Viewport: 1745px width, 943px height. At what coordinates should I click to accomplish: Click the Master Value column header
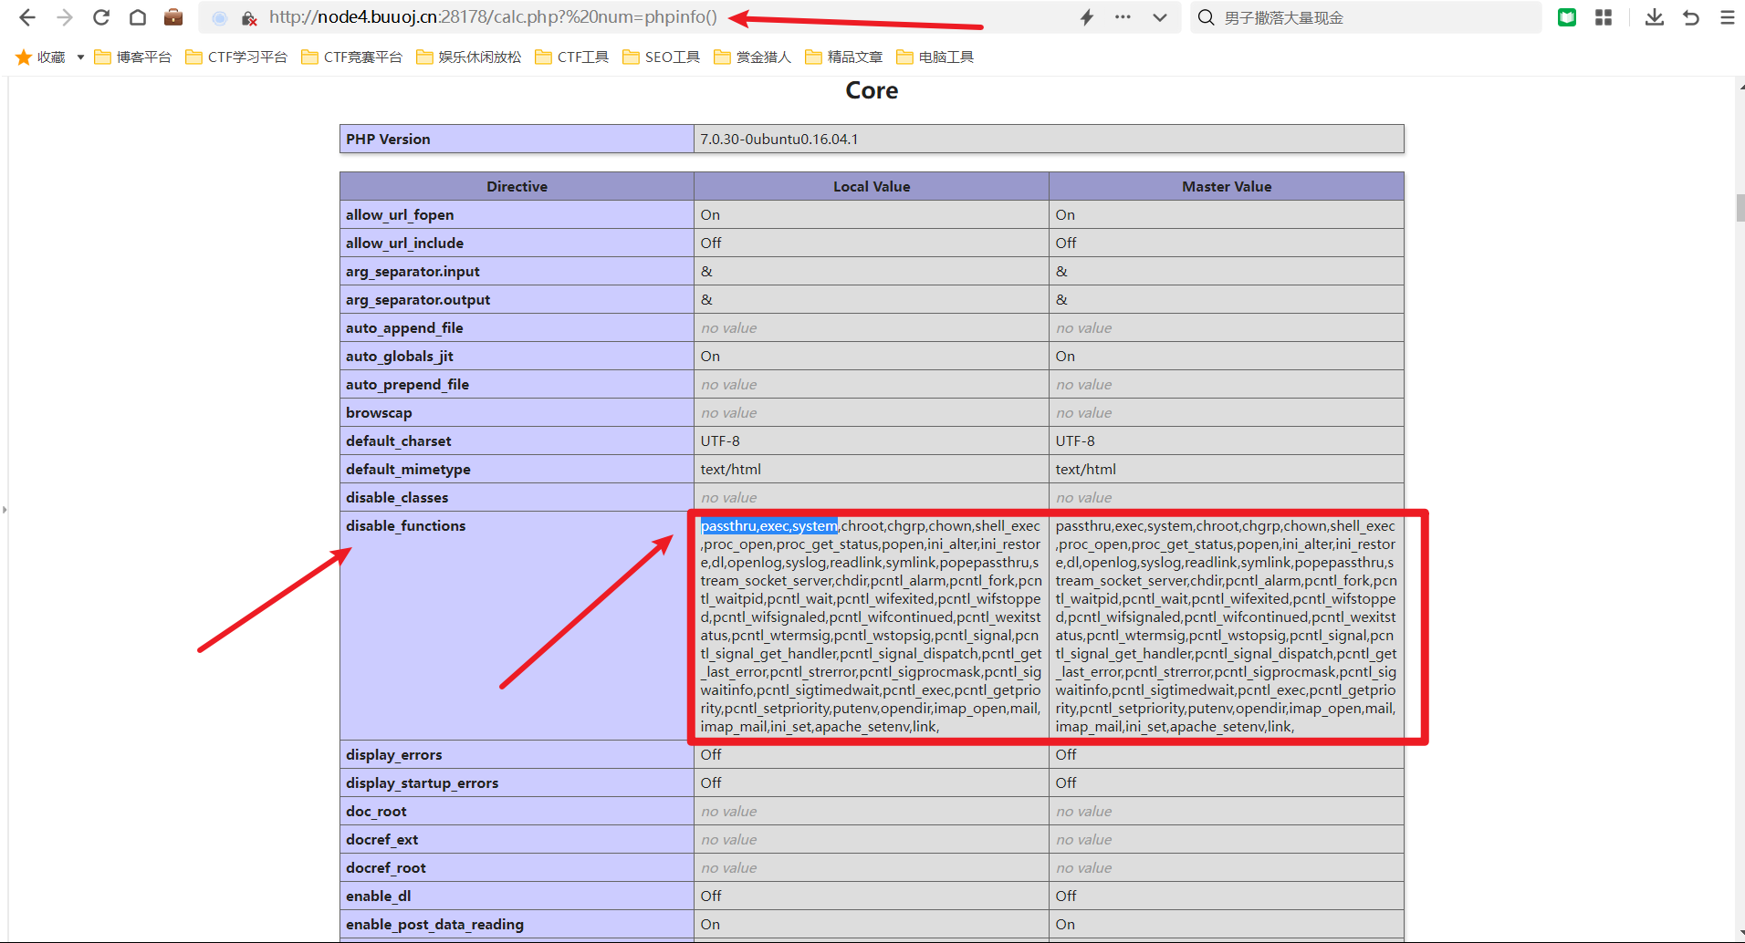1227,186
